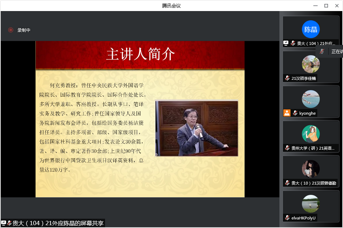The height and width of the screenshot is (228, 343).
Task: Click muted mic icon in 正在讲 speaking popup
Action: [x=322, y=51]
